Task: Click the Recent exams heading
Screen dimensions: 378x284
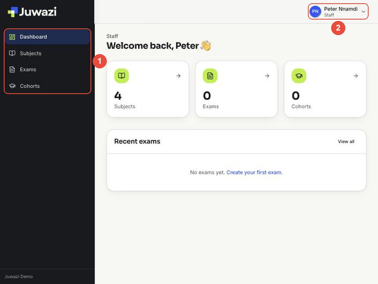Action: [137, 141]
